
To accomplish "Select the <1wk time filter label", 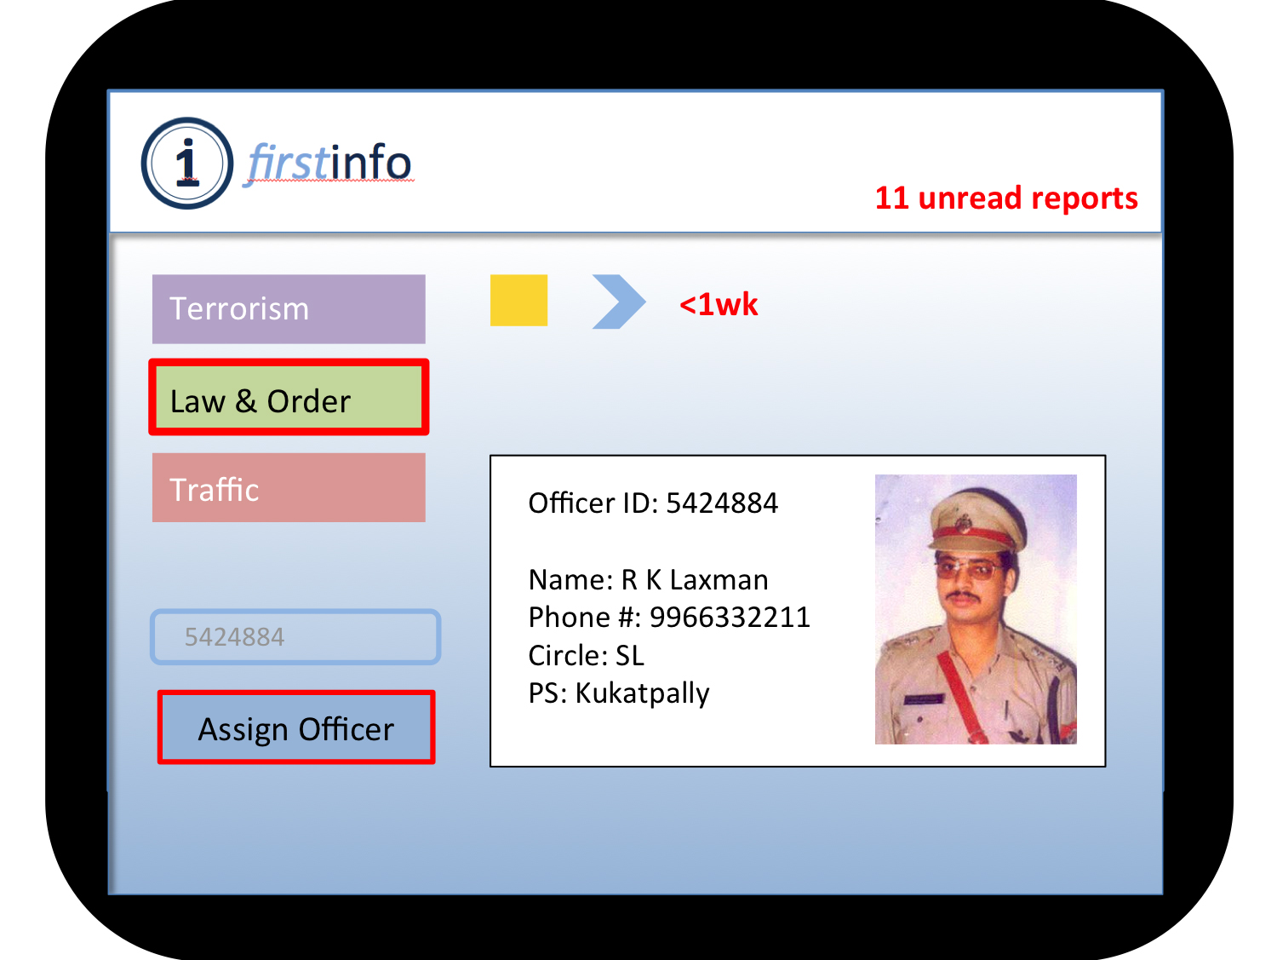I will click(x=719, y=304).
